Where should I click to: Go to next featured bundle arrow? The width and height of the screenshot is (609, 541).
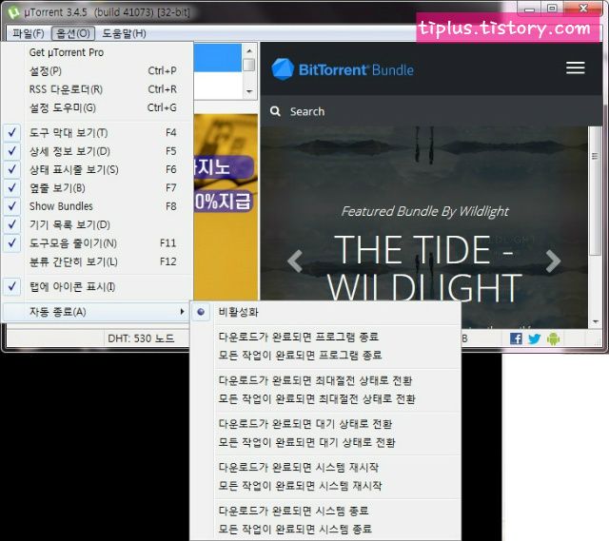[x=553, y=261]
